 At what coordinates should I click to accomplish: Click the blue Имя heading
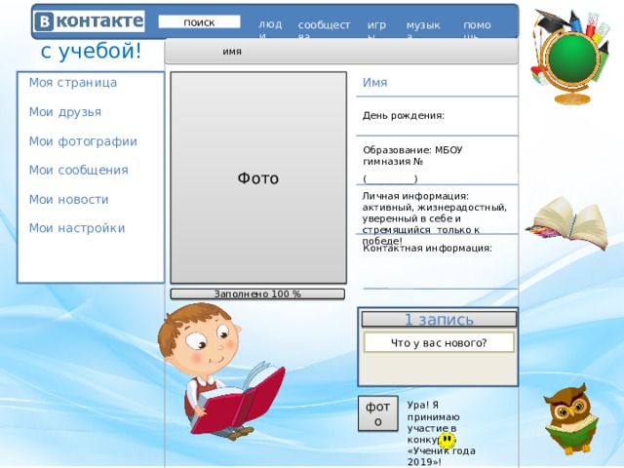click(x=374, y=82)
